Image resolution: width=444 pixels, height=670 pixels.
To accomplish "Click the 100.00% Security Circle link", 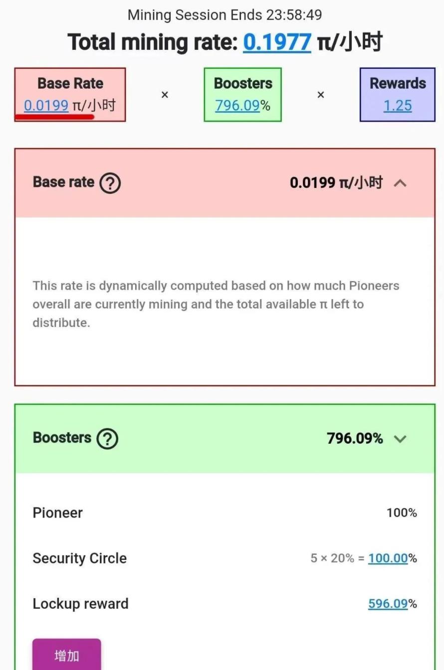I will point(388,558).
